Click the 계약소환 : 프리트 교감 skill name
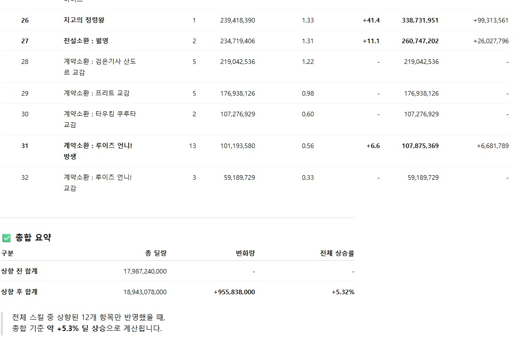The width and height of the screenshot is (522, 337). coord(97,93)
